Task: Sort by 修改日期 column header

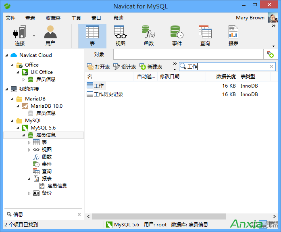Action: [181, 77]
